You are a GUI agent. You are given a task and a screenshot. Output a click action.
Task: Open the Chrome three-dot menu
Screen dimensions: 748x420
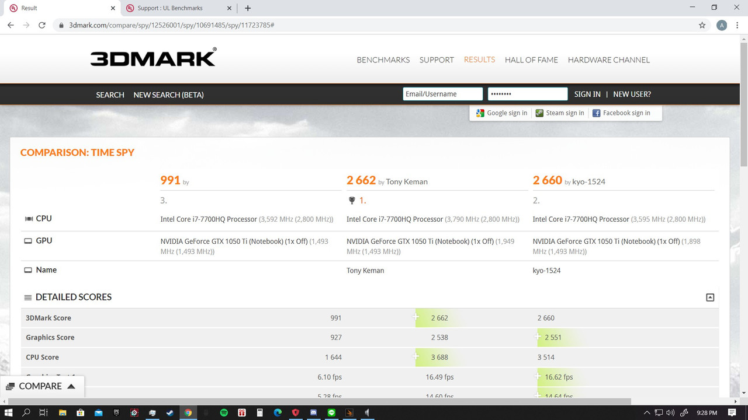pyautogui.click(x=738, y=25)
